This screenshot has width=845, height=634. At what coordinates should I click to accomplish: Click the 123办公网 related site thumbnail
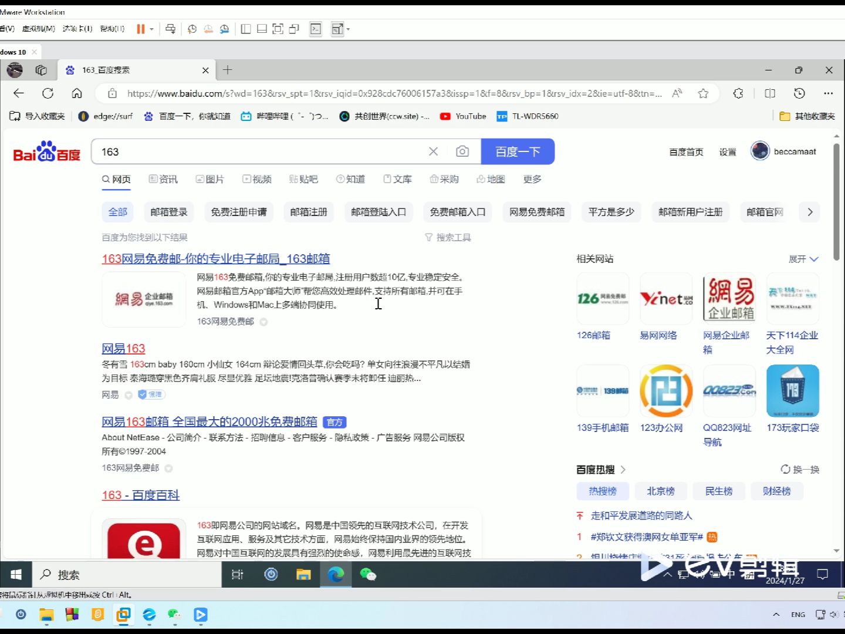click(x=666, y=391)
